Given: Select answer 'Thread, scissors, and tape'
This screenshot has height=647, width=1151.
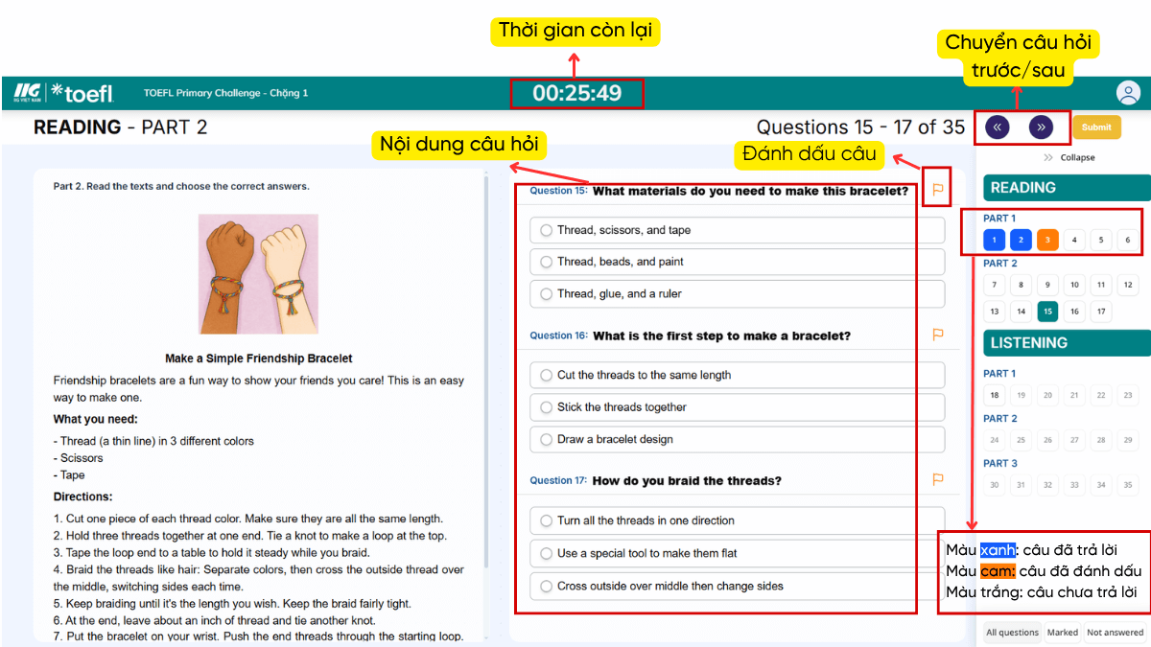Looking at the screenshot, I should pyautogui.click(x=546, y=230).
